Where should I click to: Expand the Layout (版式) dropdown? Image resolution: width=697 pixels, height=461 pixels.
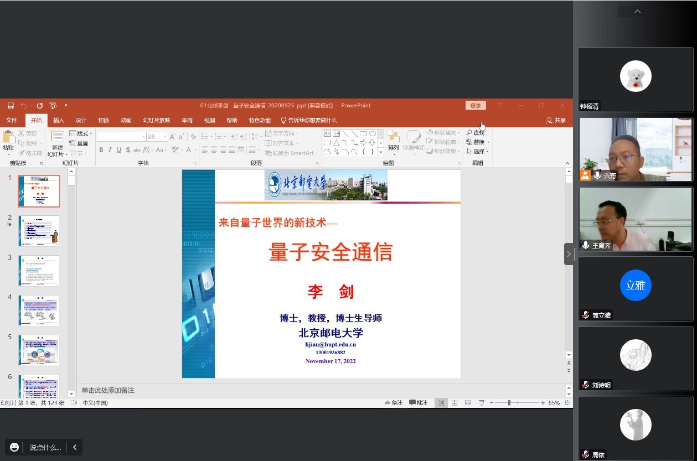point(82,133)
